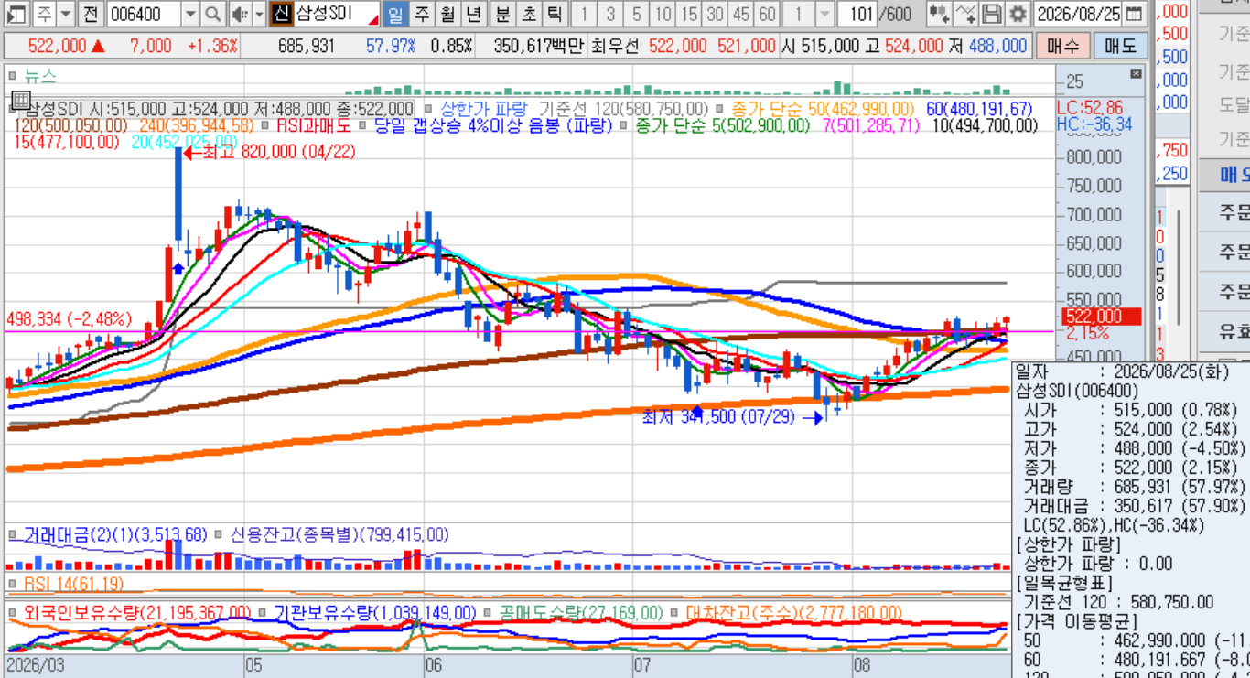Toggle the 상한가 파랑 indicator marker
The height and width of the screenshot is (678, 1250).
[429, 109]
